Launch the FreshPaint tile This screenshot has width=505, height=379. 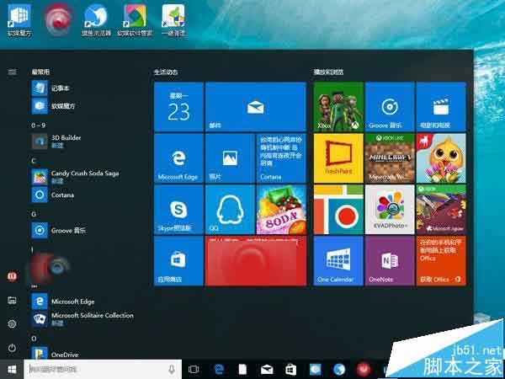pyautogui.click(x=338, y=158)
